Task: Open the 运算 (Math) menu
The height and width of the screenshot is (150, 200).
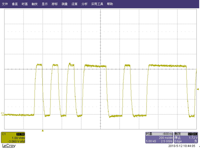Action: (x=74, y=4)
